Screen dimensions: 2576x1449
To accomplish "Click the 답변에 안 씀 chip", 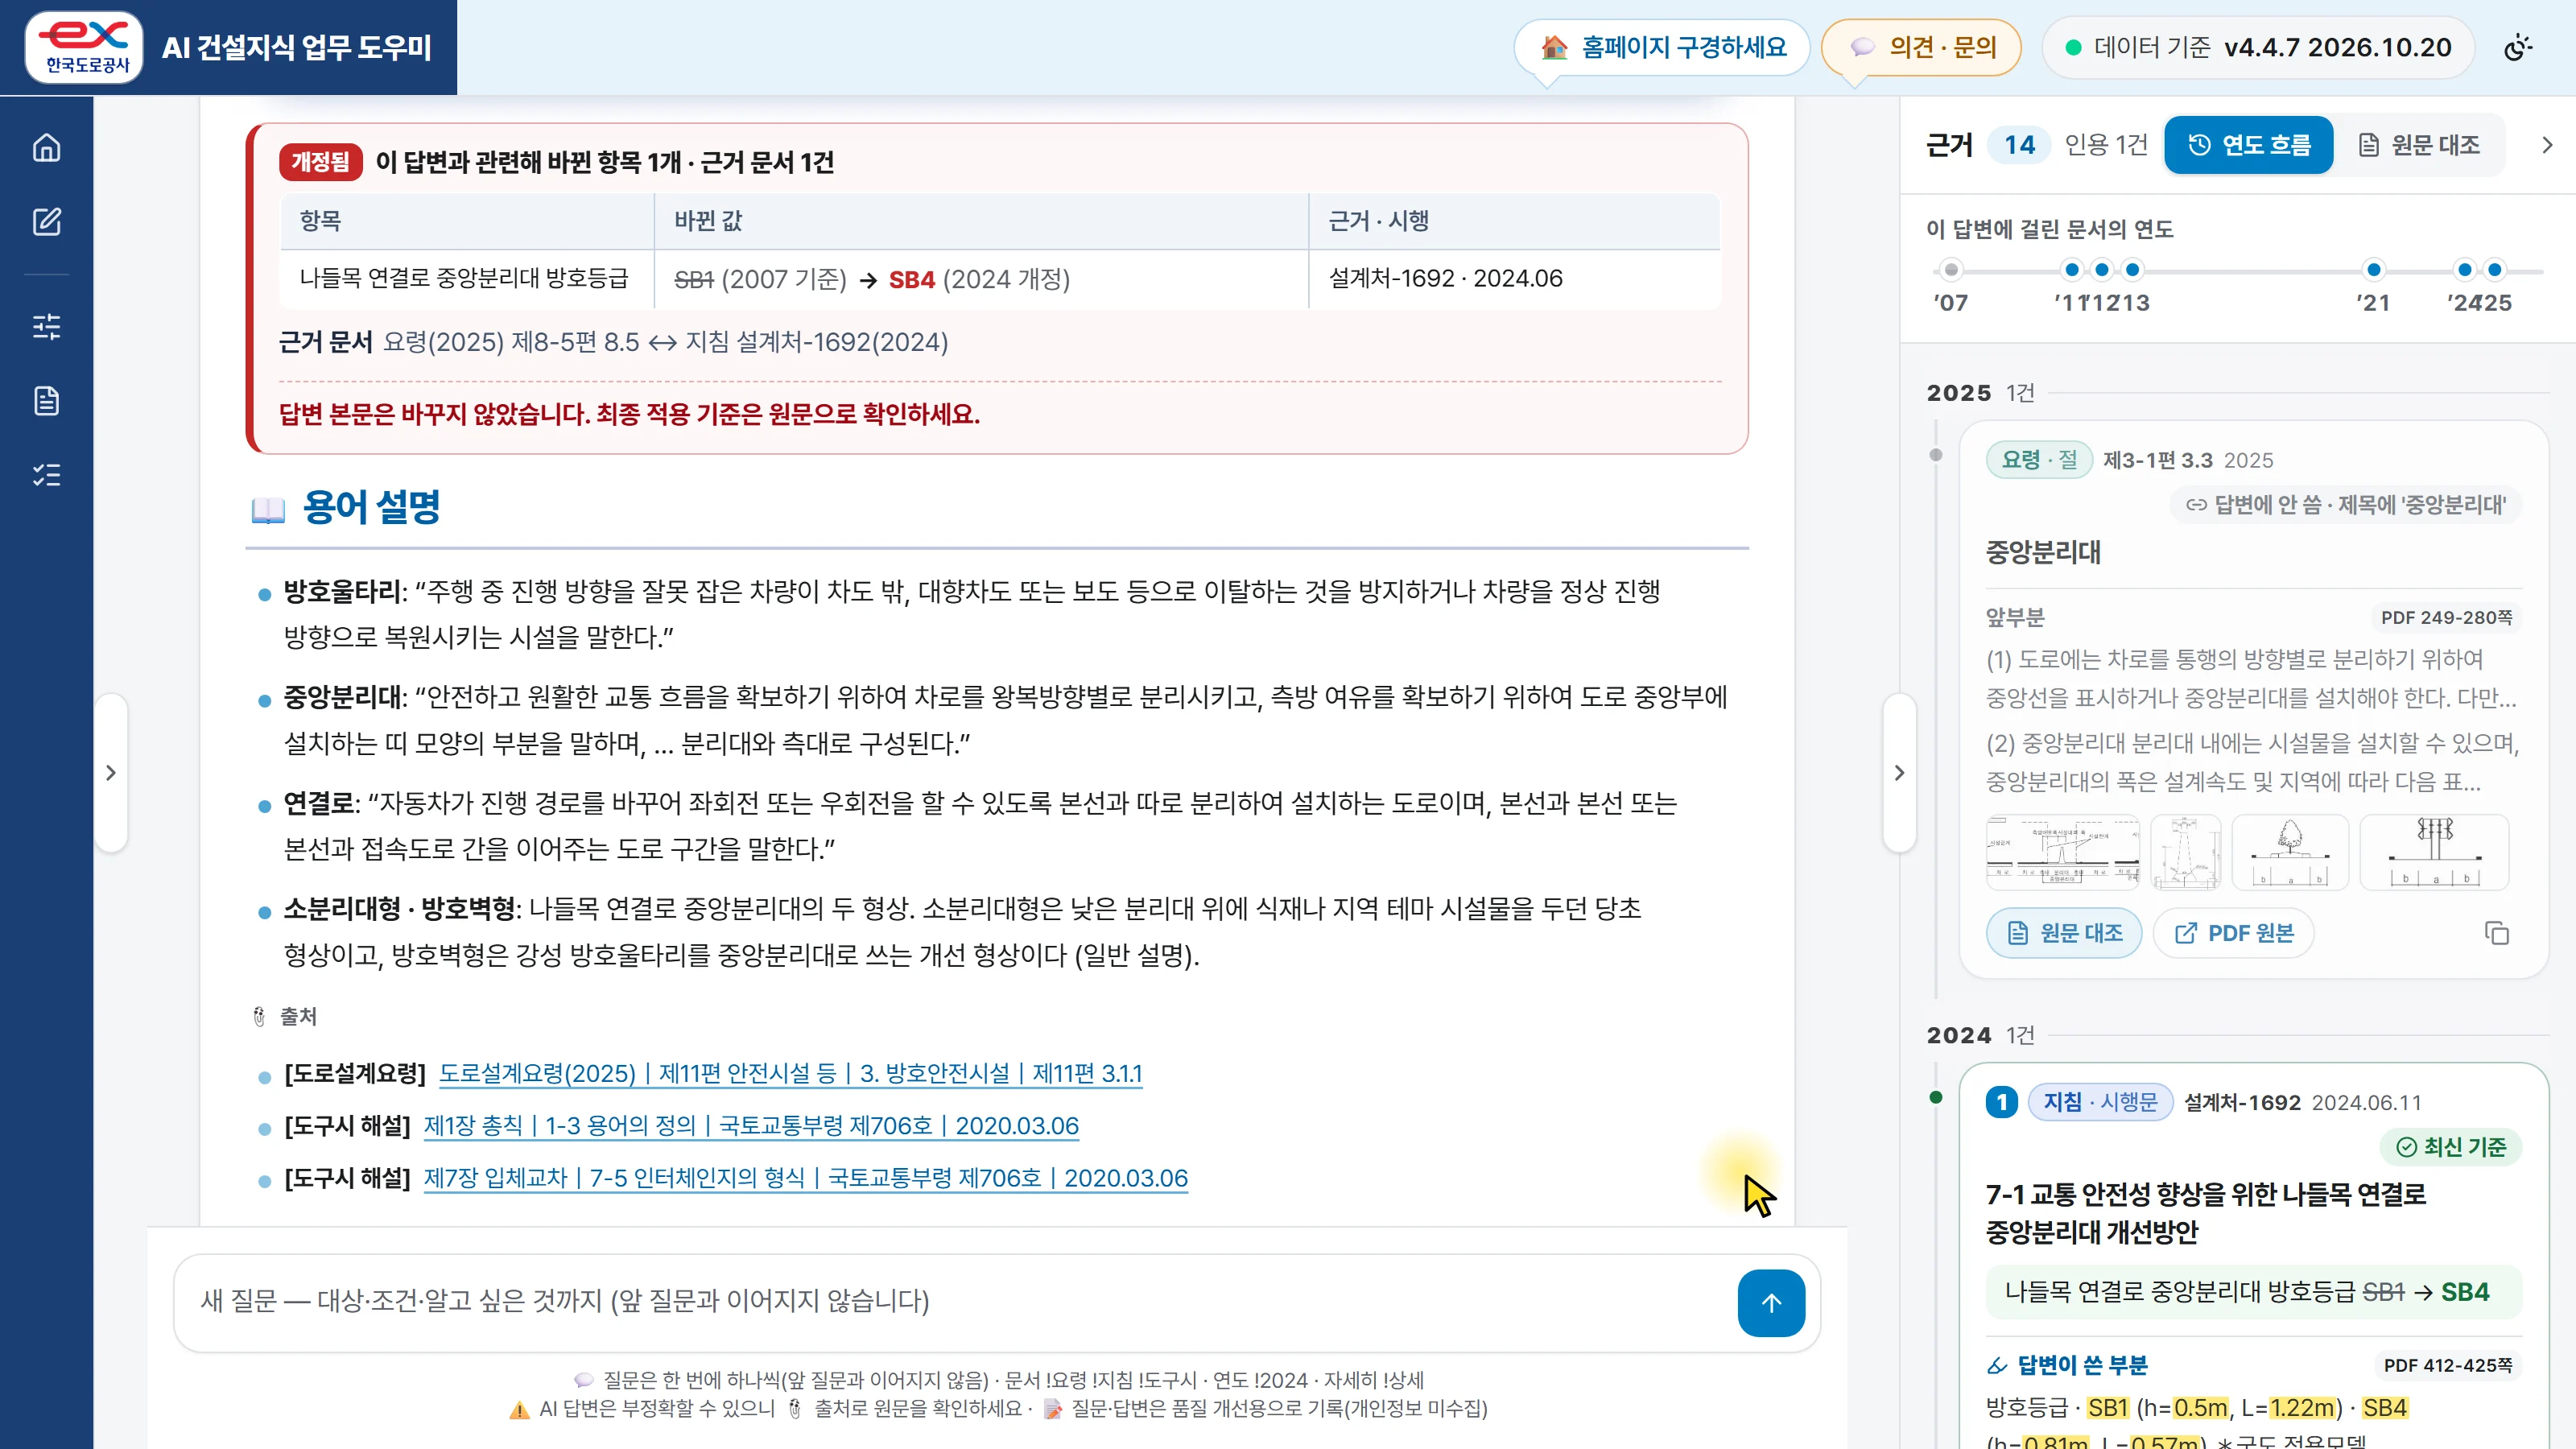I will click(2345, 505).
